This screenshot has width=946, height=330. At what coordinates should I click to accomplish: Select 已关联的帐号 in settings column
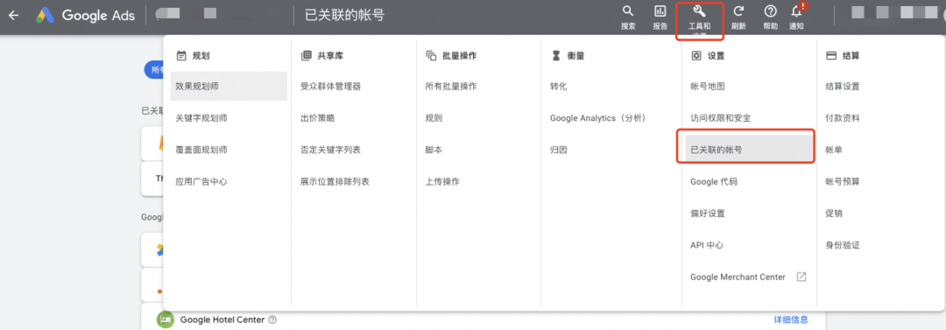click(x=749, y=150)
